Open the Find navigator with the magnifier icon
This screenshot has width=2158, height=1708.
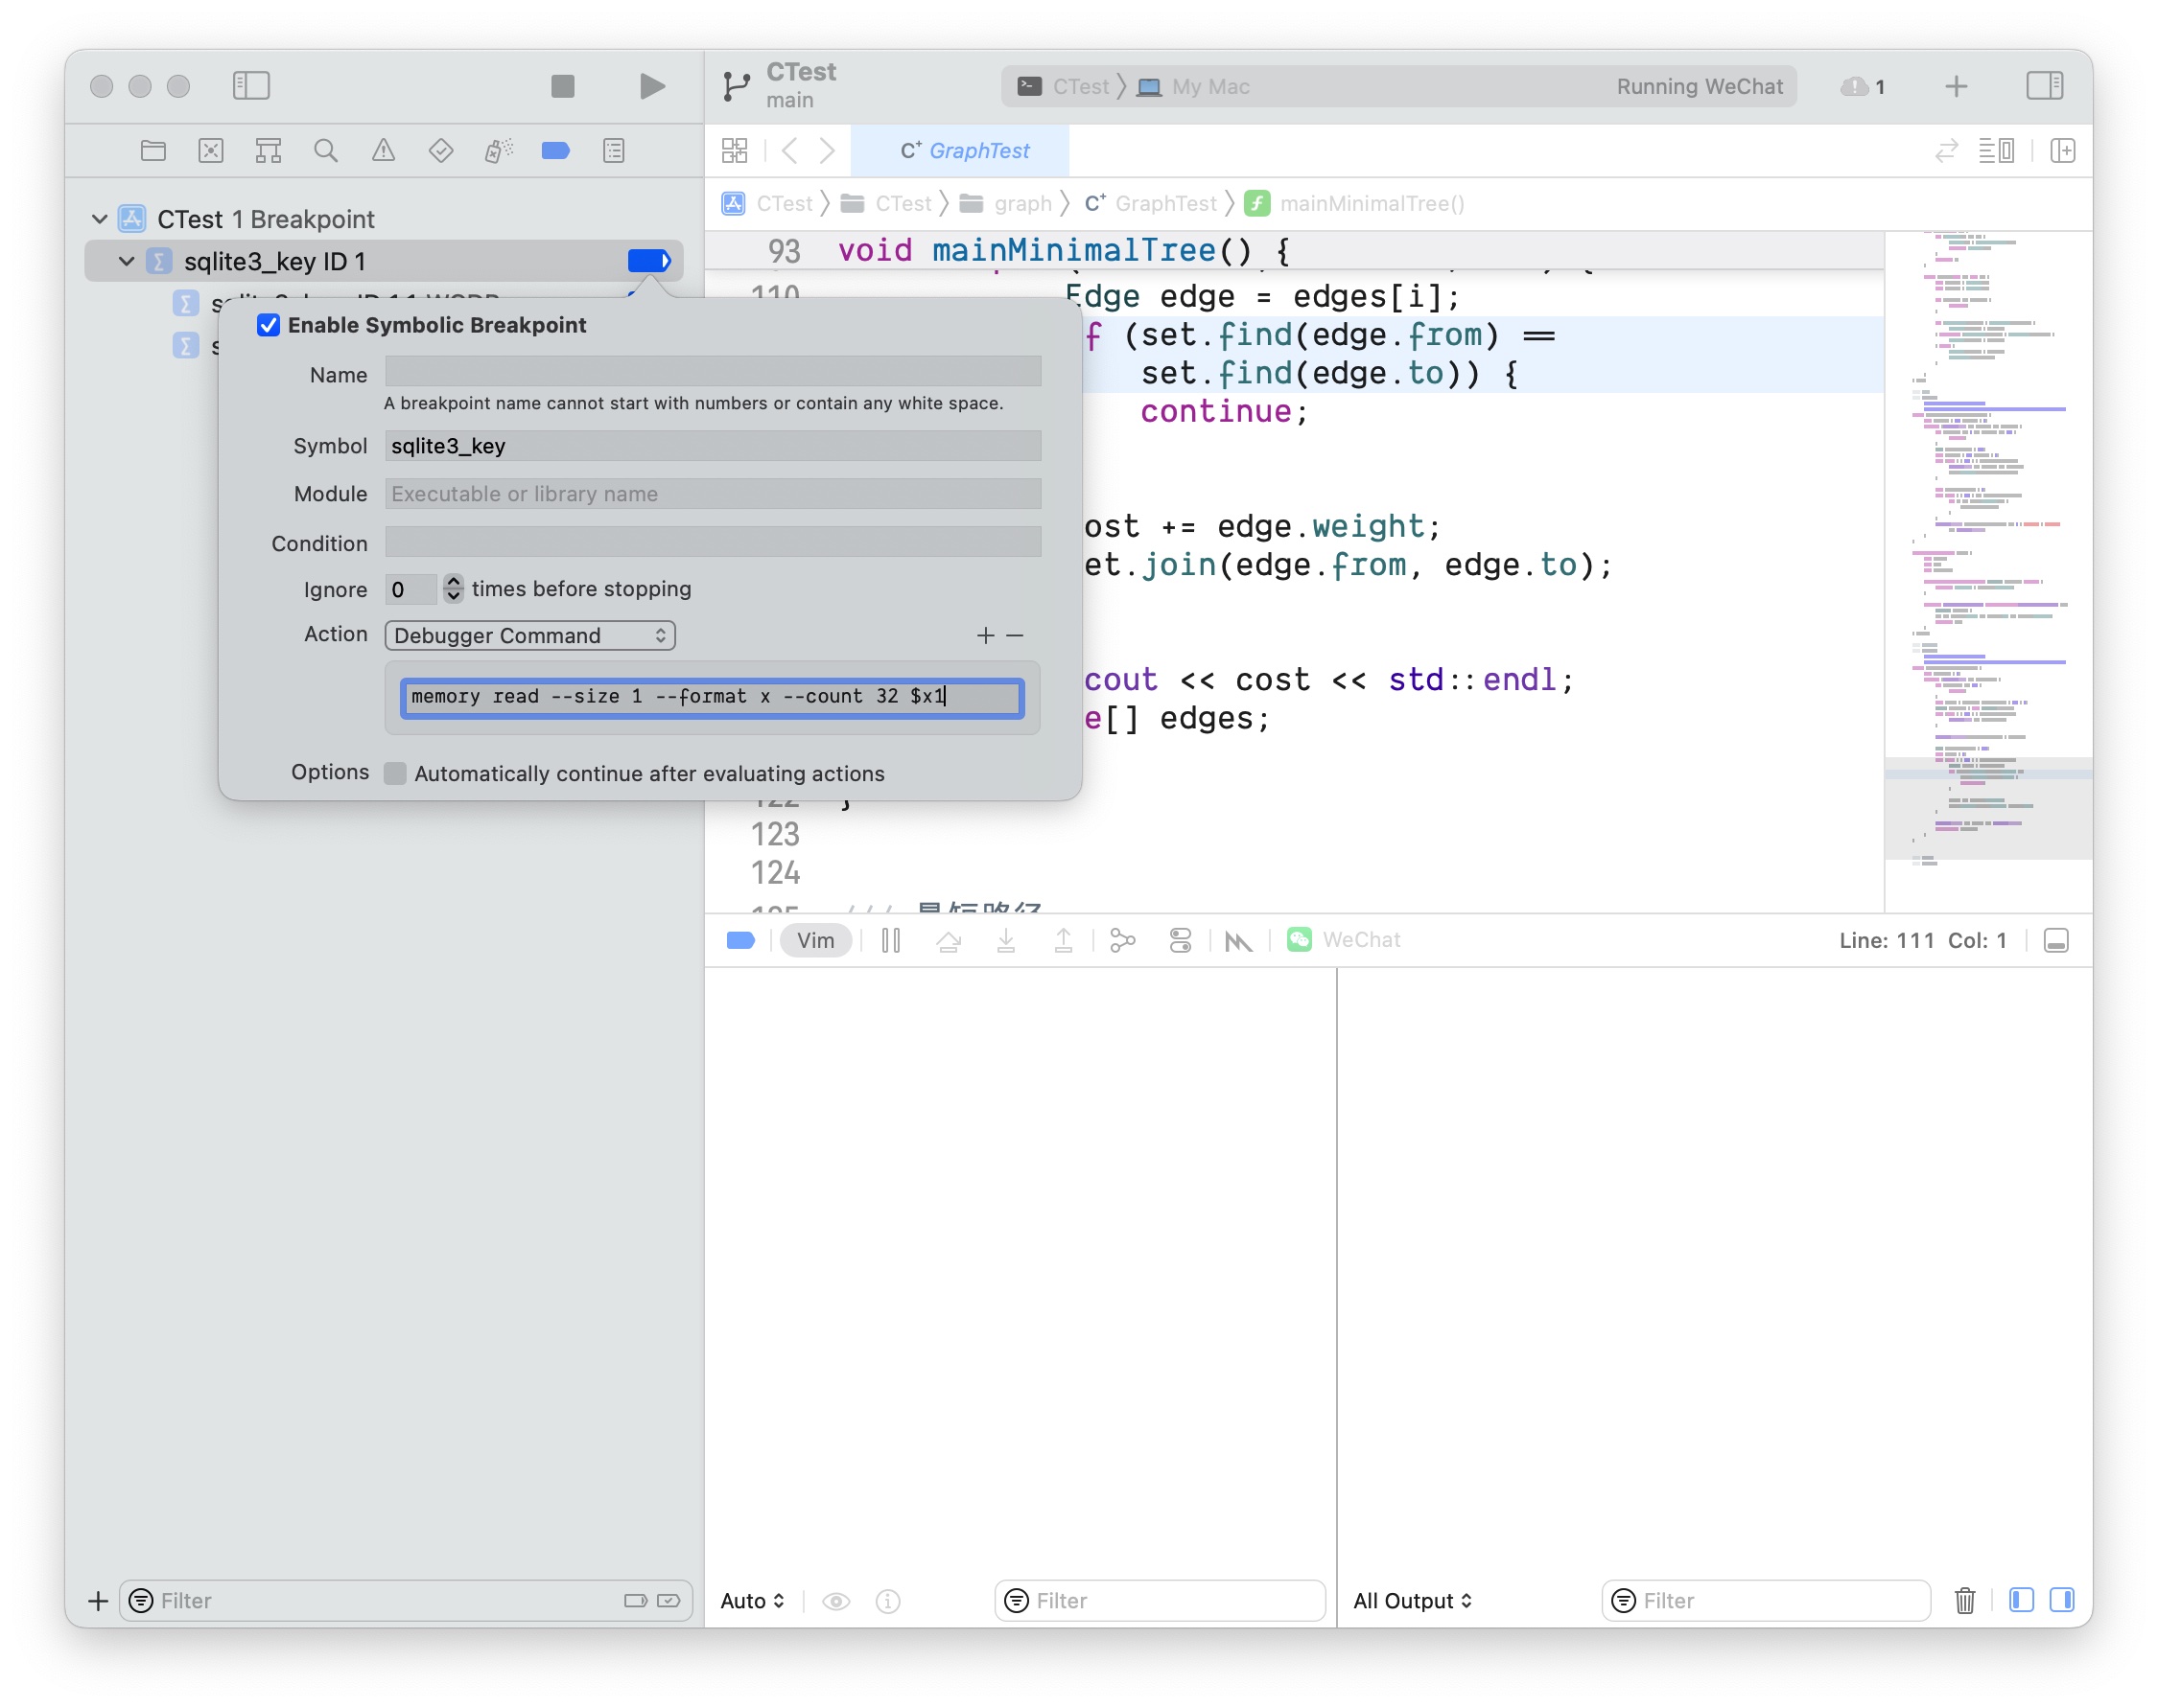pyautogui.click(x=326, y=150)
